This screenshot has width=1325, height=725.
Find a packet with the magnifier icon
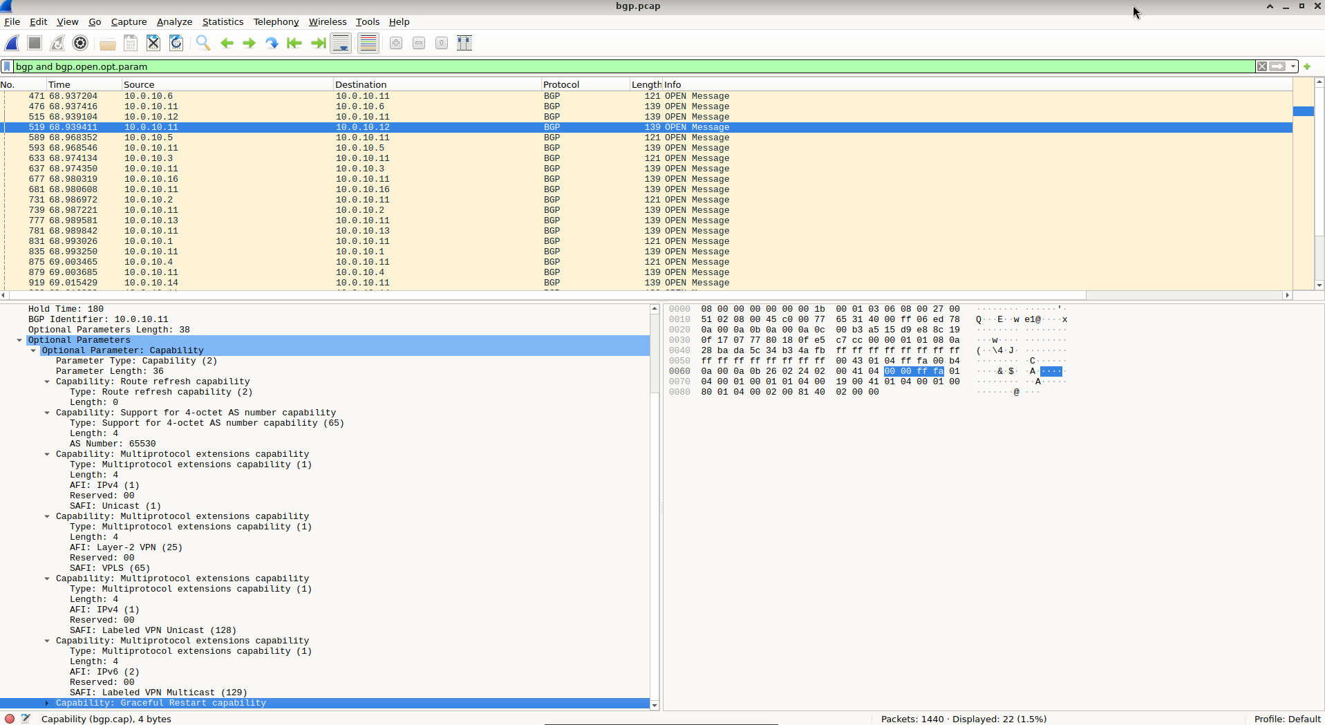[x=203, y=43]
